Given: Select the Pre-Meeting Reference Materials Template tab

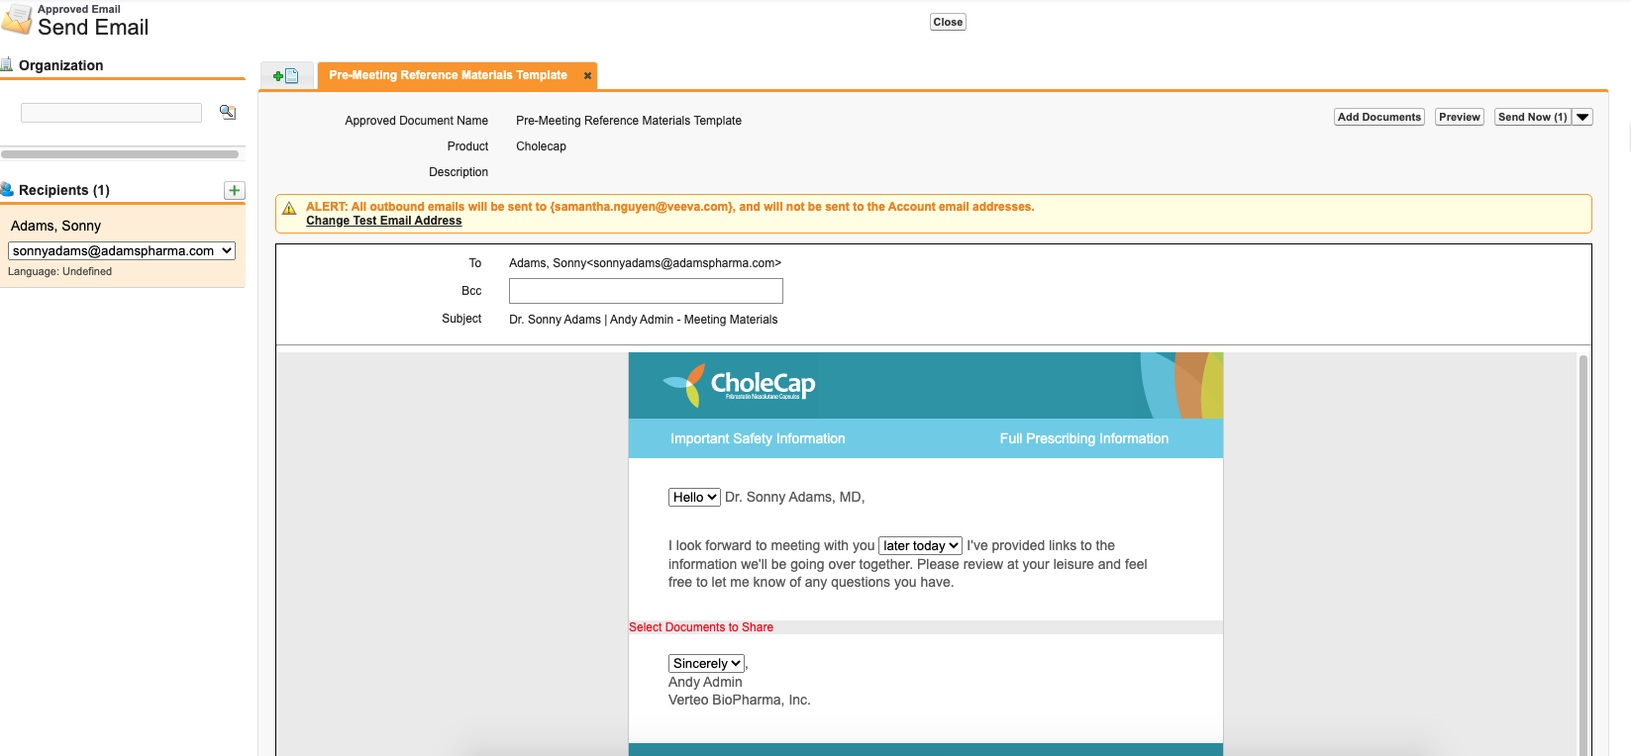Looking at the screenshot, I should (x=448, y=75).
